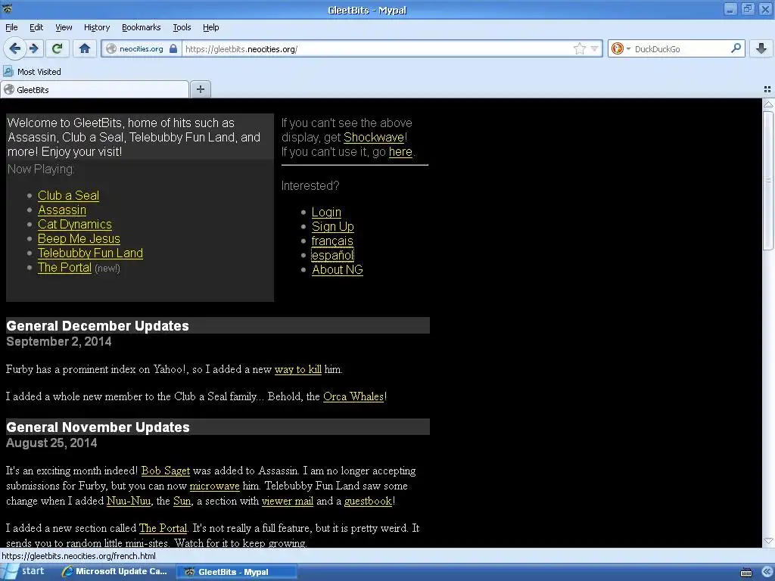This screenshot has height=581, width=775.
Task: Select the GleetBits browser tab
Action: pyautogui.click(x=95, y=89)
